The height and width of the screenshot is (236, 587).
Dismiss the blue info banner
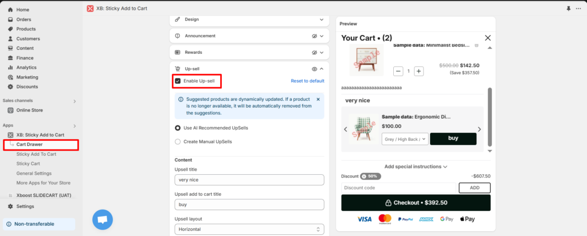(x=318, y=99)
